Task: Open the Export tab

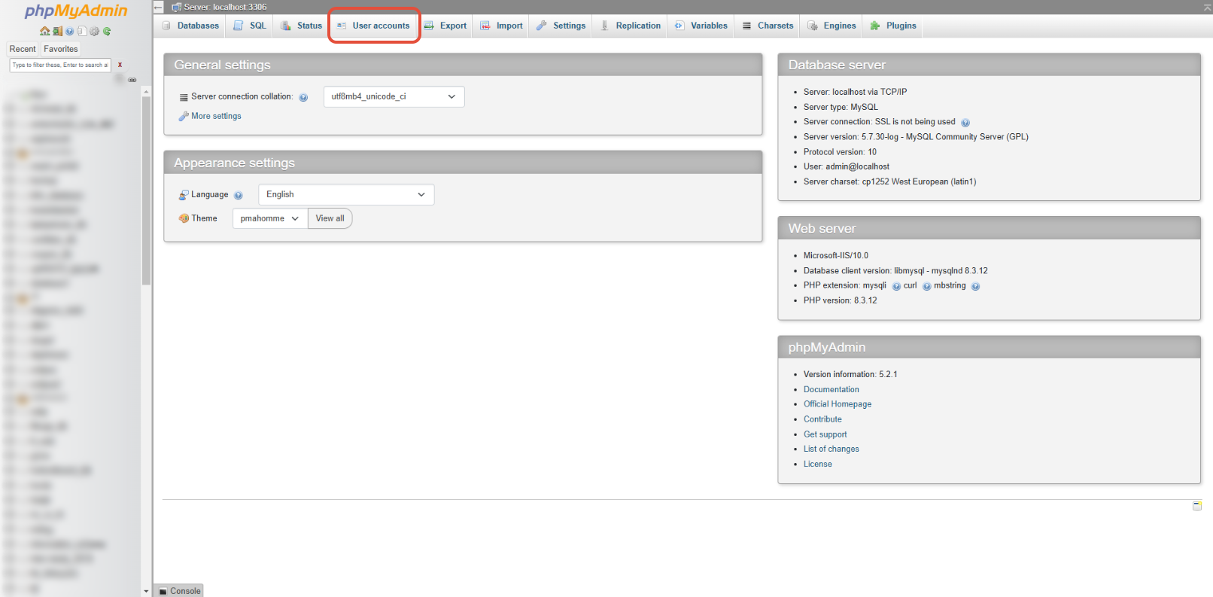Action: 445,26
